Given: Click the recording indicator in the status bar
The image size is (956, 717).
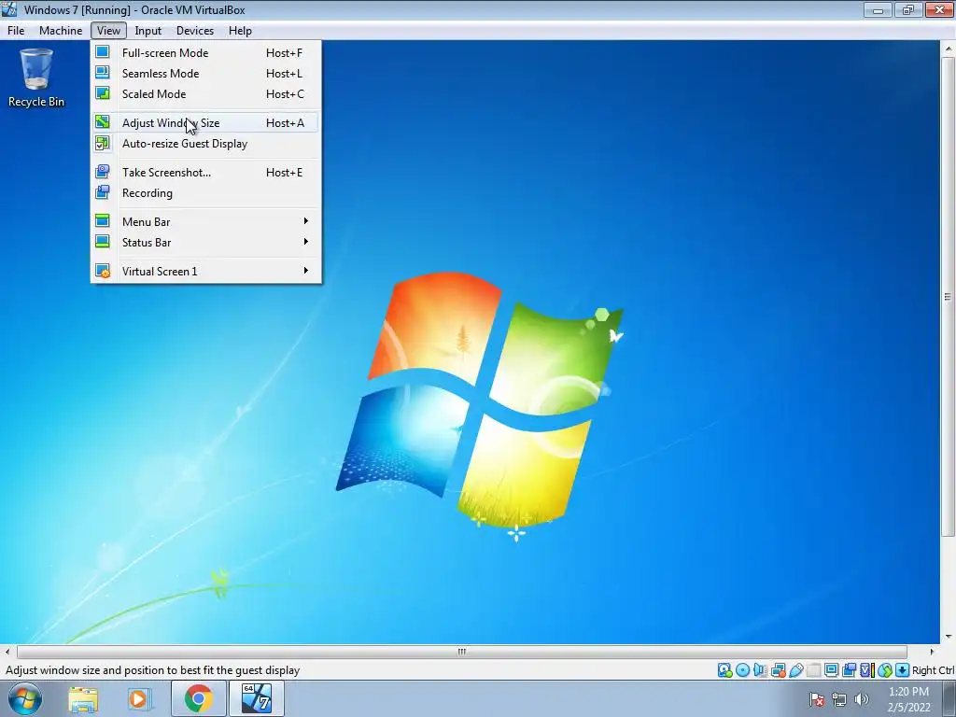Looking at the screenshot, I should tap(849, 670).
